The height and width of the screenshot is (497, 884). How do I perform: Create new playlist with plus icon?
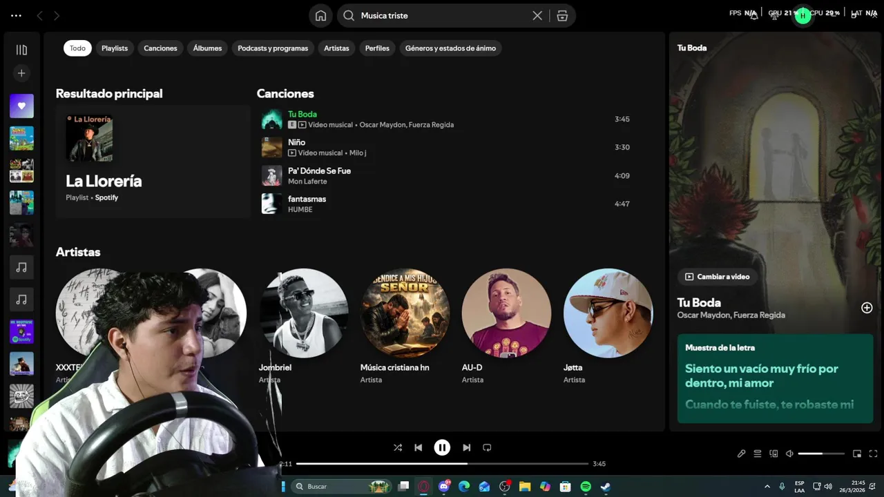pos(21,73)
